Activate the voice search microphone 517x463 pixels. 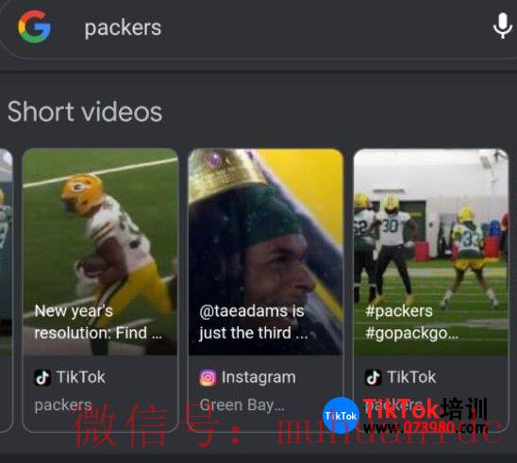[x=503, y=26]
